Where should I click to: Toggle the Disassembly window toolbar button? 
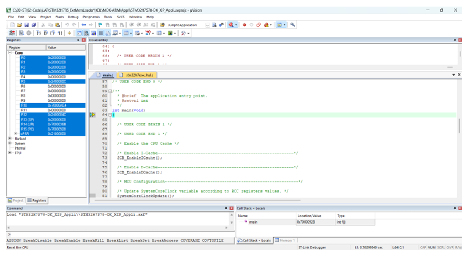pos(86,33)
